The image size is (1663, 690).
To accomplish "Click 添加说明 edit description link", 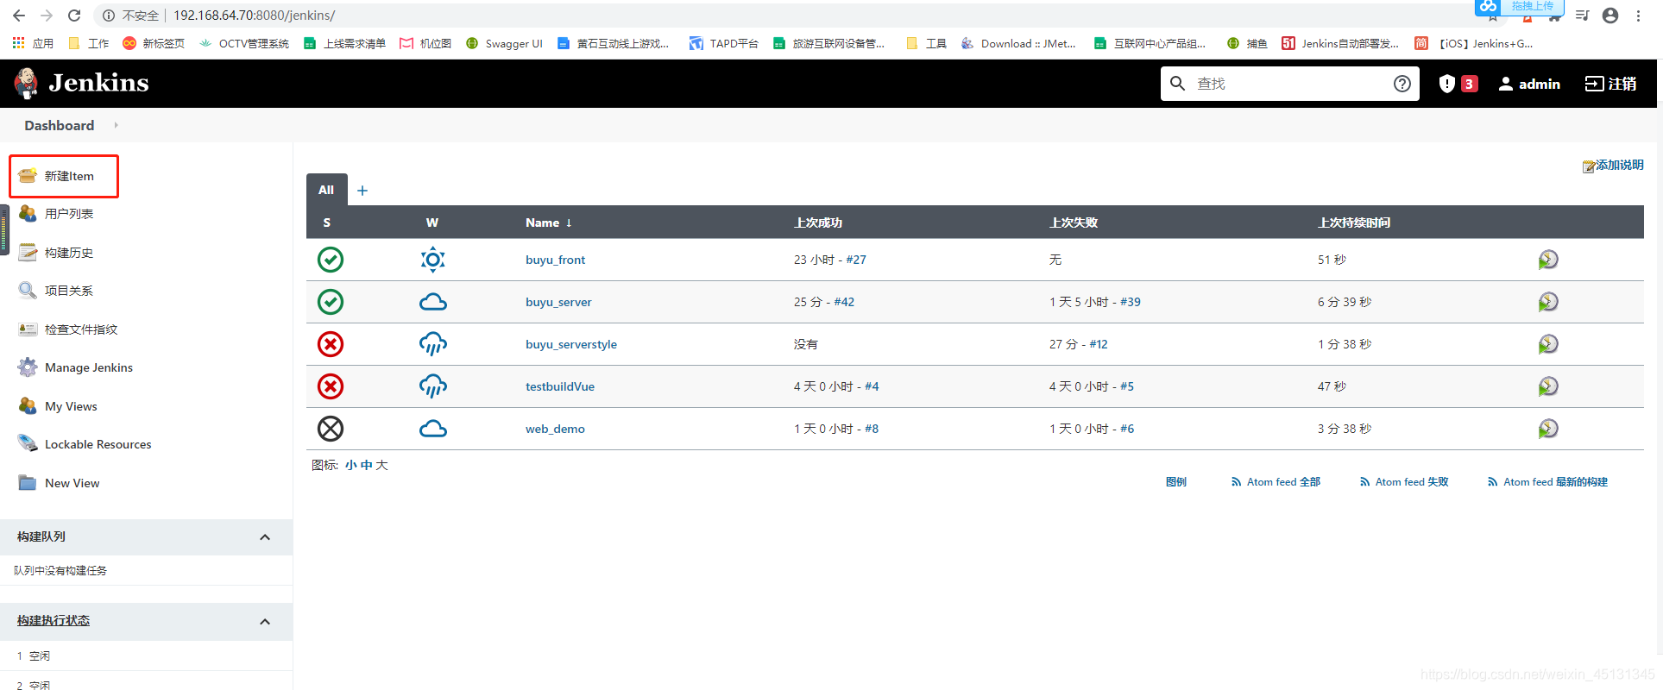I will point(1613,166).
